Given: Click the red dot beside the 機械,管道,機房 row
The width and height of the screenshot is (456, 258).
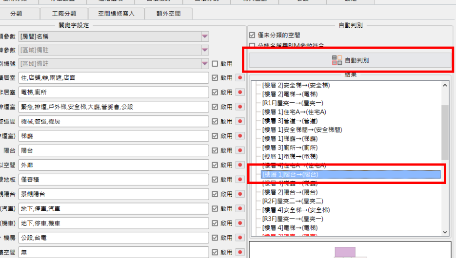Looking at the screenshot, I should coord(240,121).
